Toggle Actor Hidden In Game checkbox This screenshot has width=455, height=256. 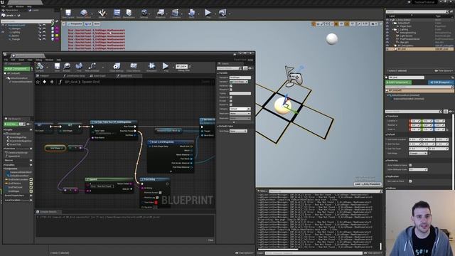[410, 165]
